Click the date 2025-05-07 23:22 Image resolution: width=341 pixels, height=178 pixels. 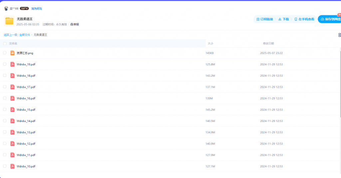[271, 53]
